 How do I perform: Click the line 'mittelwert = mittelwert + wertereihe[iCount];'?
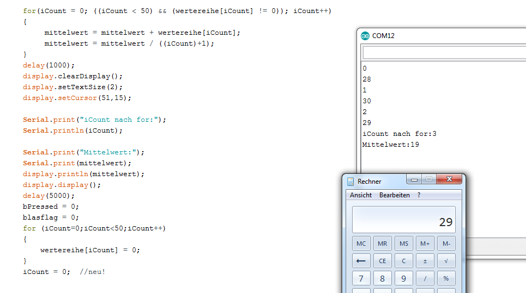tap(142, 33)
